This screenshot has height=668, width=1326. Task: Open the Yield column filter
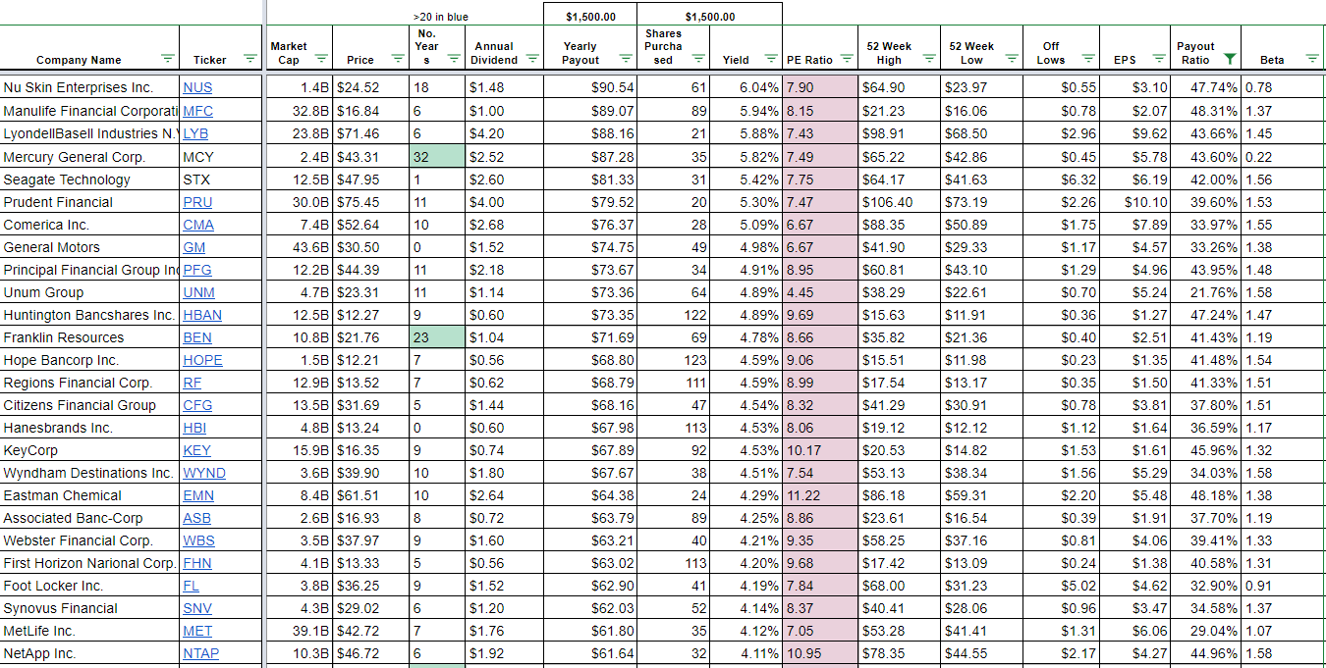[x=770, y=59]
